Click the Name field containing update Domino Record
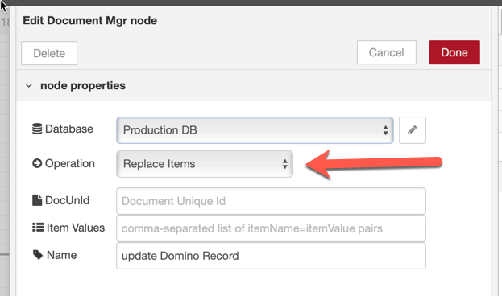The width and height of the screenshot is (502, 296). coord(271,256)
